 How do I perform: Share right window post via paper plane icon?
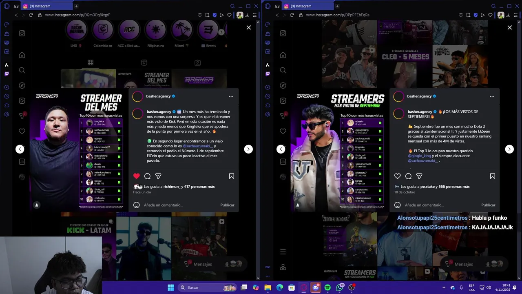click(x=419, y=176)
